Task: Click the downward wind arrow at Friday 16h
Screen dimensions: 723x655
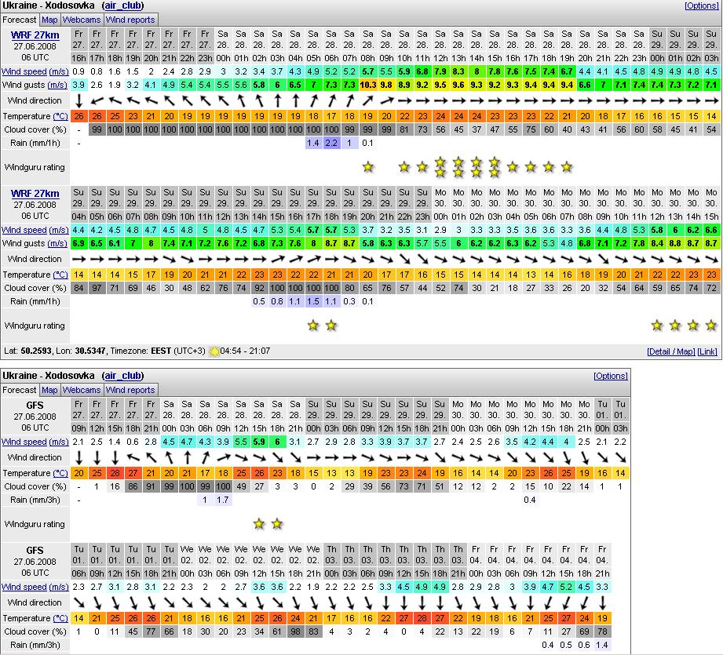Action: point(79,100)
